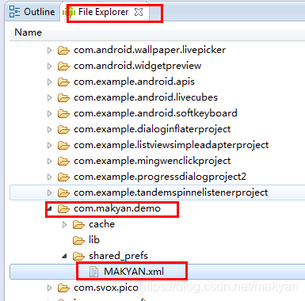Expand com.example.listviewsimpleadapterproject folder
Screen dimensions: 305x301
point(49,145)
